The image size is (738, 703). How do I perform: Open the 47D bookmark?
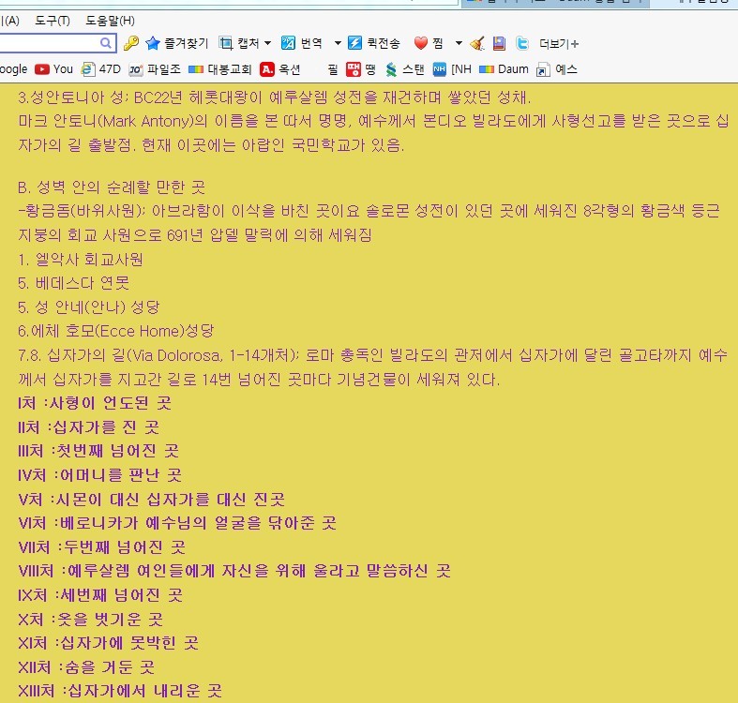tap(100, 69)
